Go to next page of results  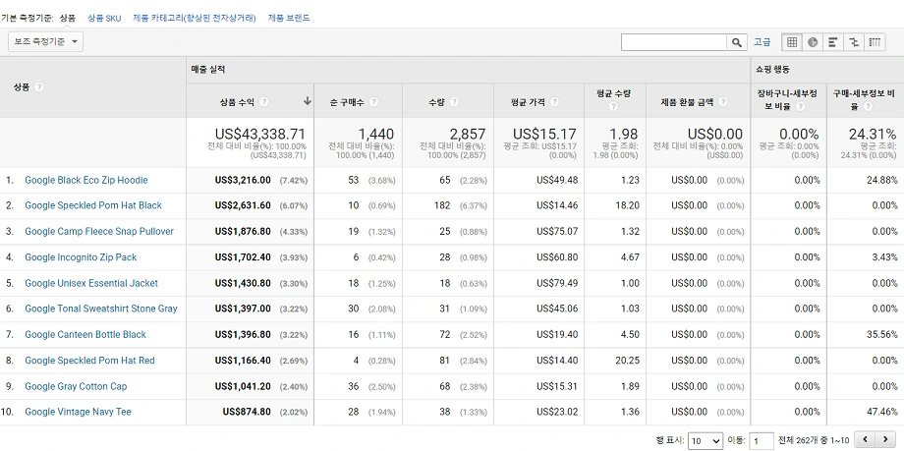885,439
